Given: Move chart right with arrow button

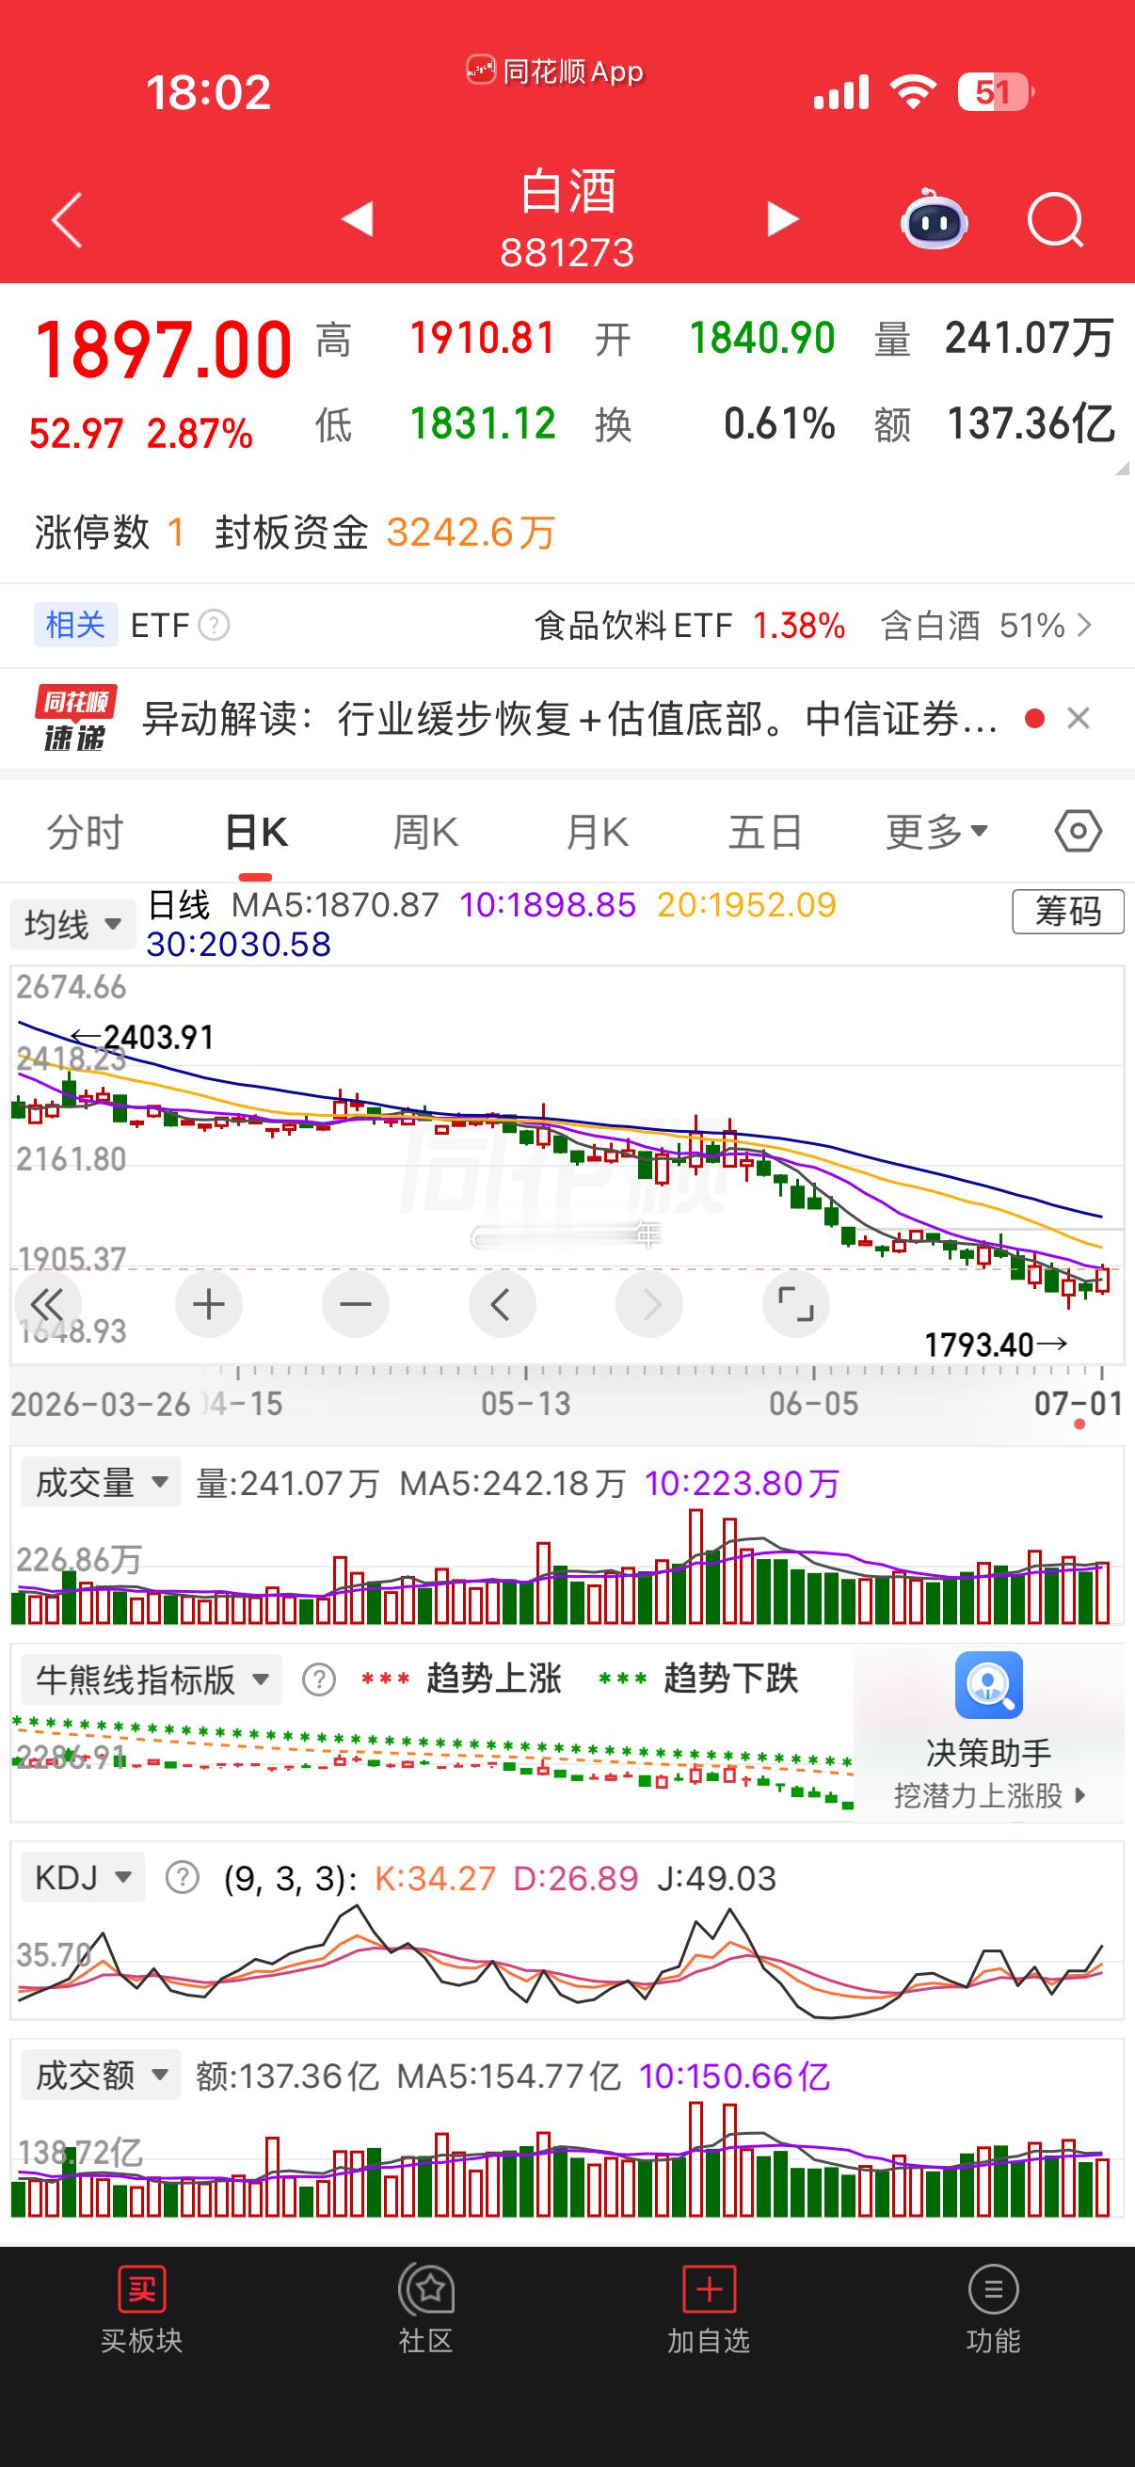Looking at the screenshot, I should (x=649, y=1304).
